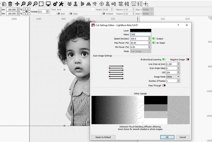Image resolution: width=212 pixels, height=142 pixels.
Task: Click the Speed (mm/sec) spinner arrows
Action: pyautogui.click(x=149, y=38)
